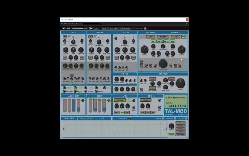Screen dimensions: 249x156
Task: Toggle the LFO II UNI button
Action: pos(153,112)
